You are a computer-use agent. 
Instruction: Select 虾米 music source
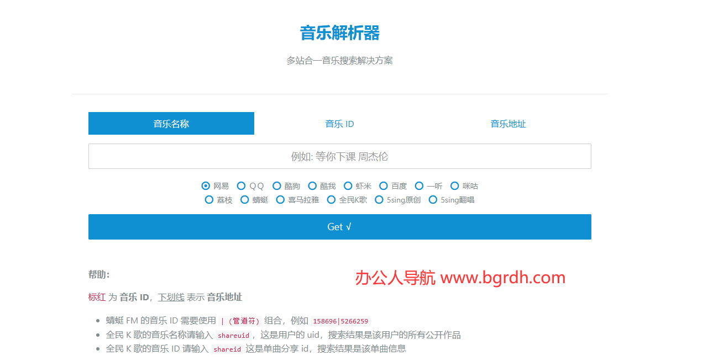click(x=348, y=186)
